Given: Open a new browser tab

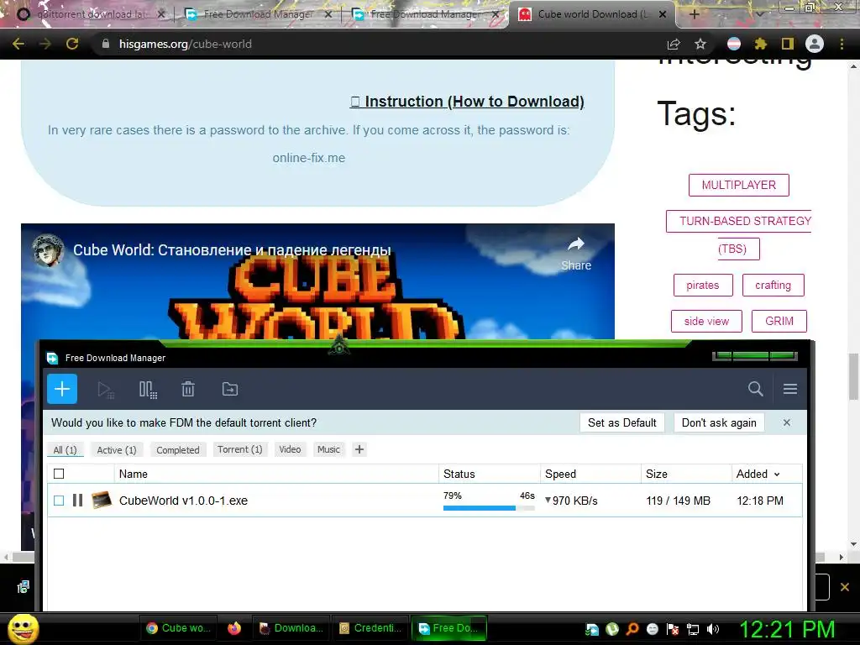Looking at the screenshot, I should tap(694, 14).
